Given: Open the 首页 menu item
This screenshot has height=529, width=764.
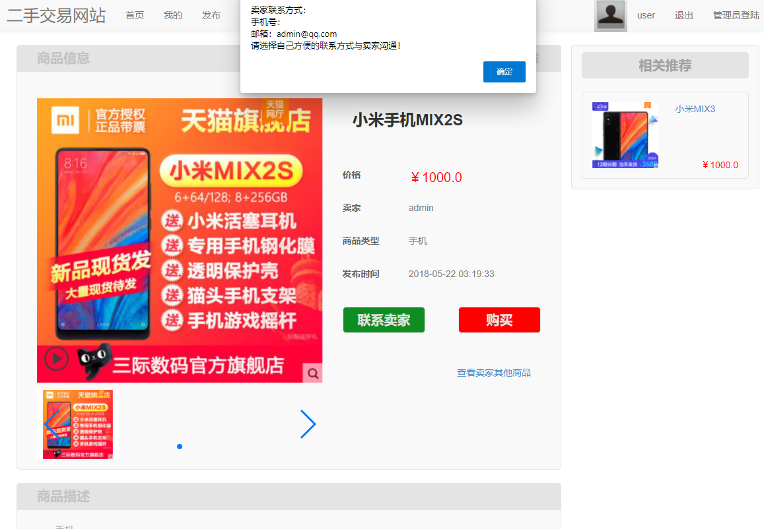Looking at the screenshot, I should pos(134,15).
